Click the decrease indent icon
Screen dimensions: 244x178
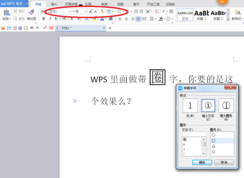tap(136, 11)
